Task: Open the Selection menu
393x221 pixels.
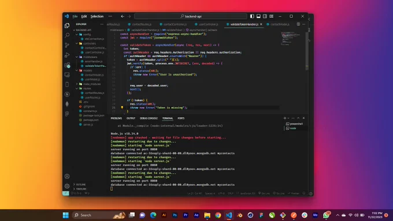Action: click(97, 16)
